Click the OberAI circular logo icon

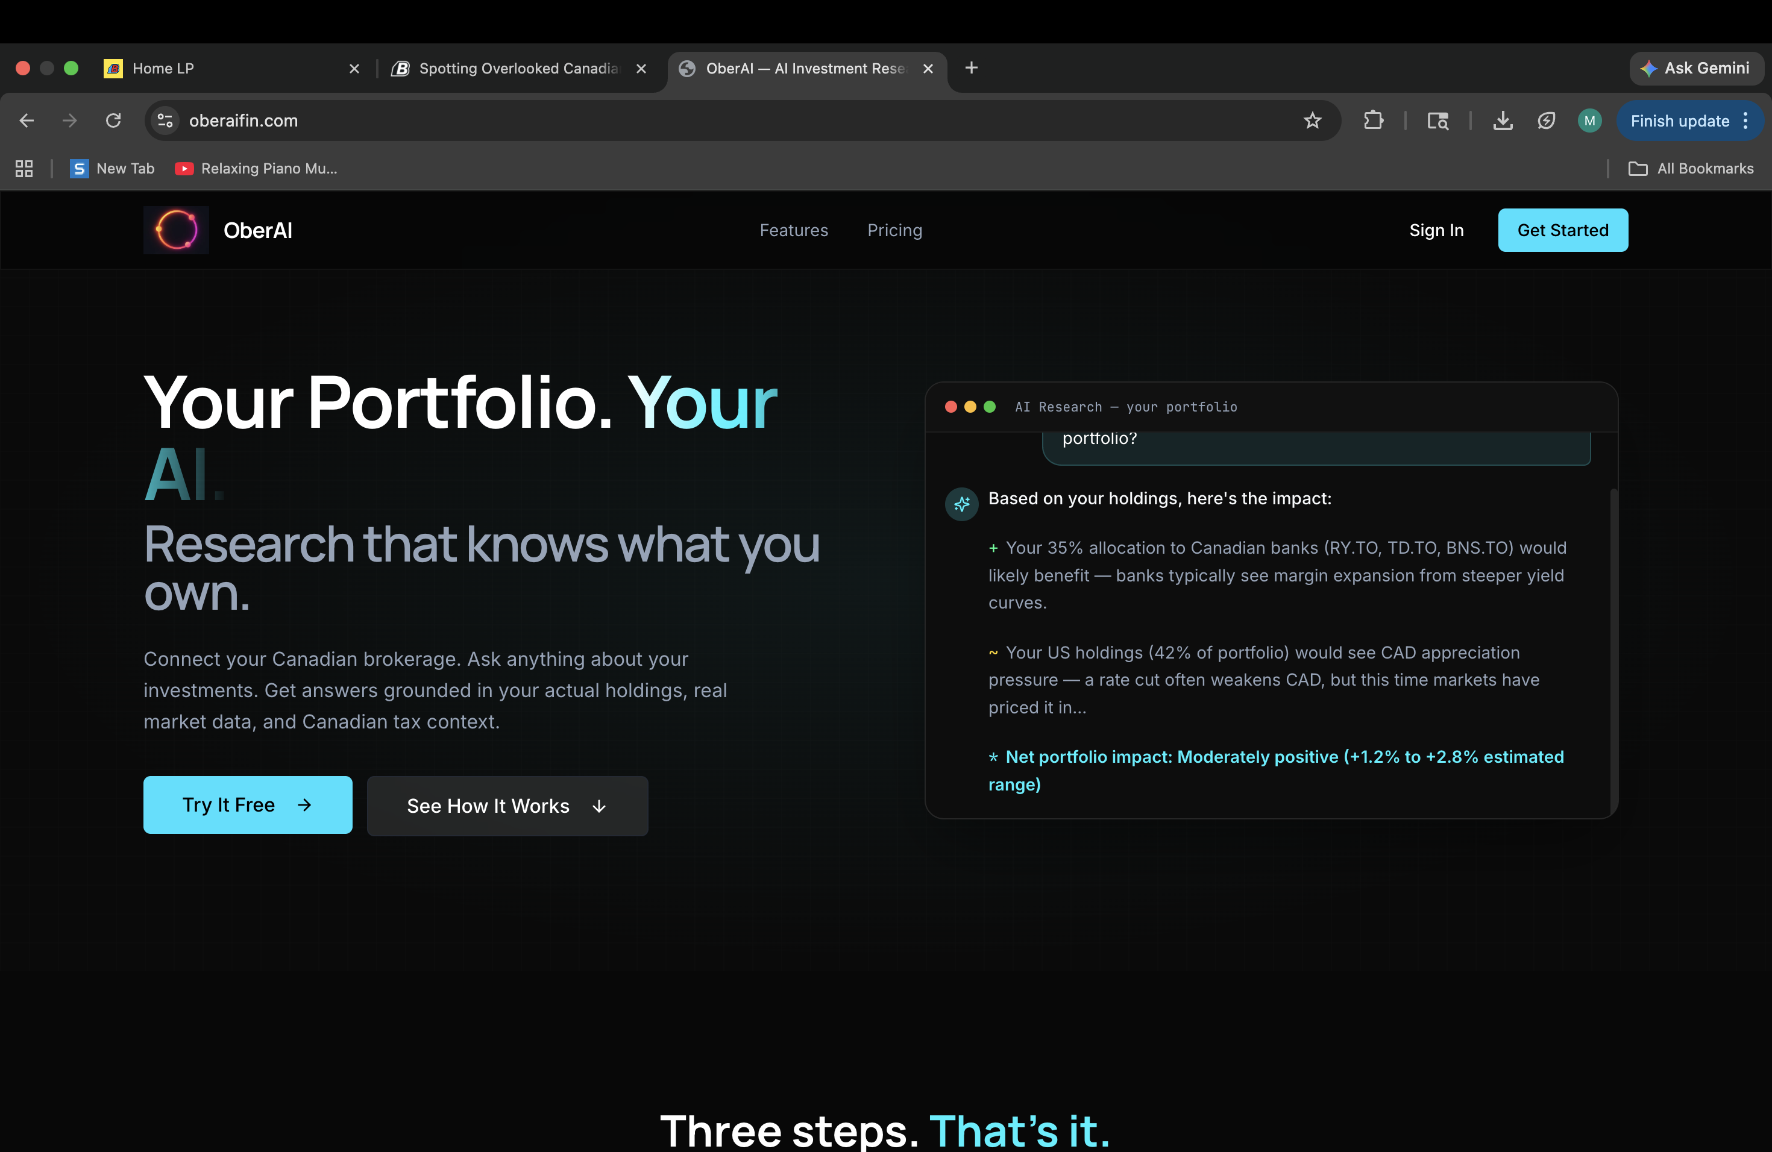point(177,230)
